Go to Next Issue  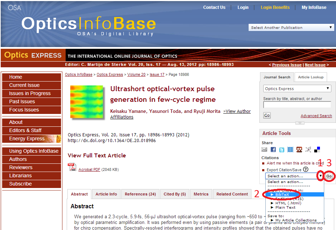tap(315, 65)
